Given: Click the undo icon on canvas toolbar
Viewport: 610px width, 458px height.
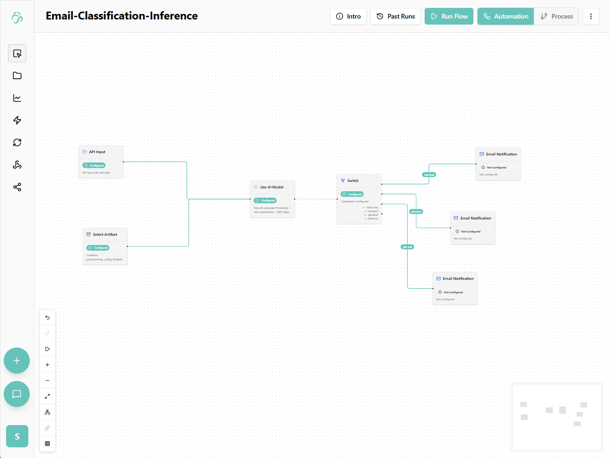Looking at the screenshot, I should tap(47, 317).
